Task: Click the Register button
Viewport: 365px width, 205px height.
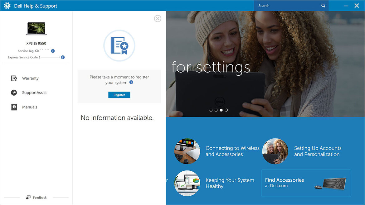Action: click(119, 95)
